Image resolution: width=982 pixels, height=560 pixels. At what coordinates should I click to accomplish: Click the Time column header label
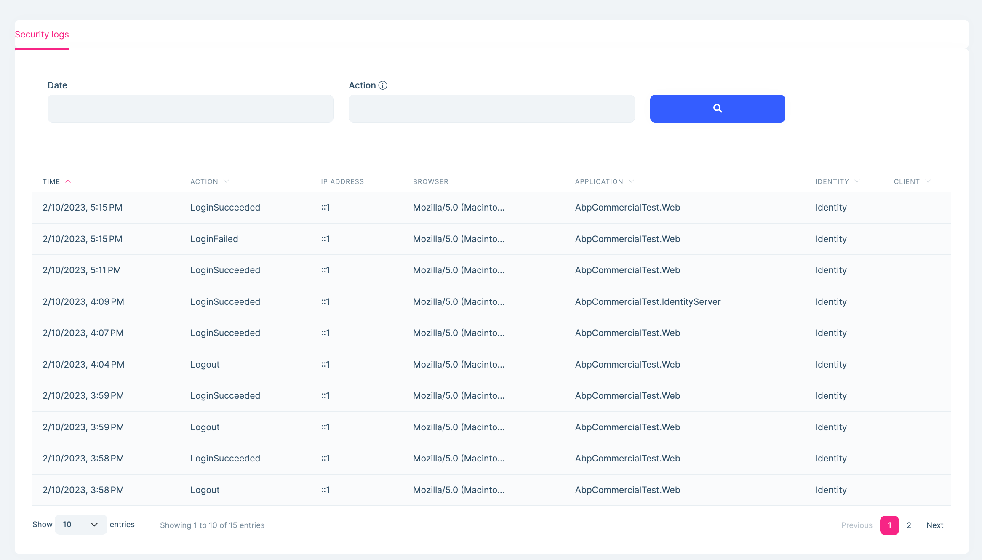coord(51,181)
